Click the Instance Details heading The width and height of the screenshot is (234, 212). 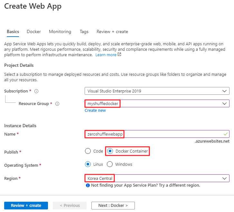click(x=20, y=126)
